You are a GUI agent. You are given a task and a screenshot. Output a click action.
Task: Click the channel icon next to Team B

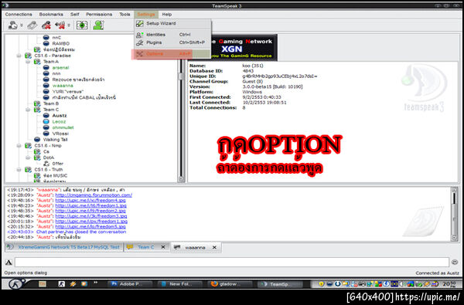point(37,103)
